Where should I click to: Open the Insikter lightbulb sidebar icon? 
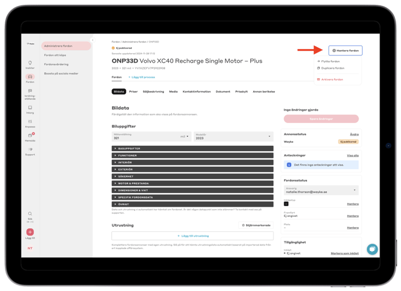click(x=30, y=63)
